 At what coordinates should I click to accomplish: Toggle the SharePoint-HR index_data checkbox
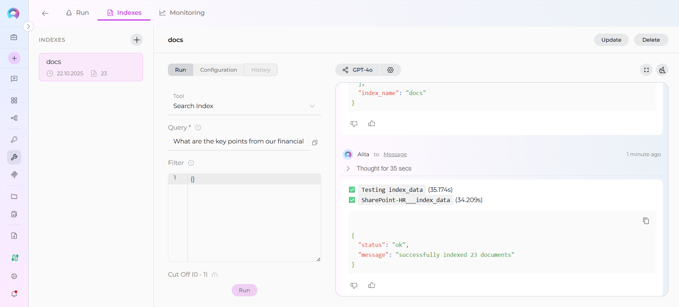[352, 200]
